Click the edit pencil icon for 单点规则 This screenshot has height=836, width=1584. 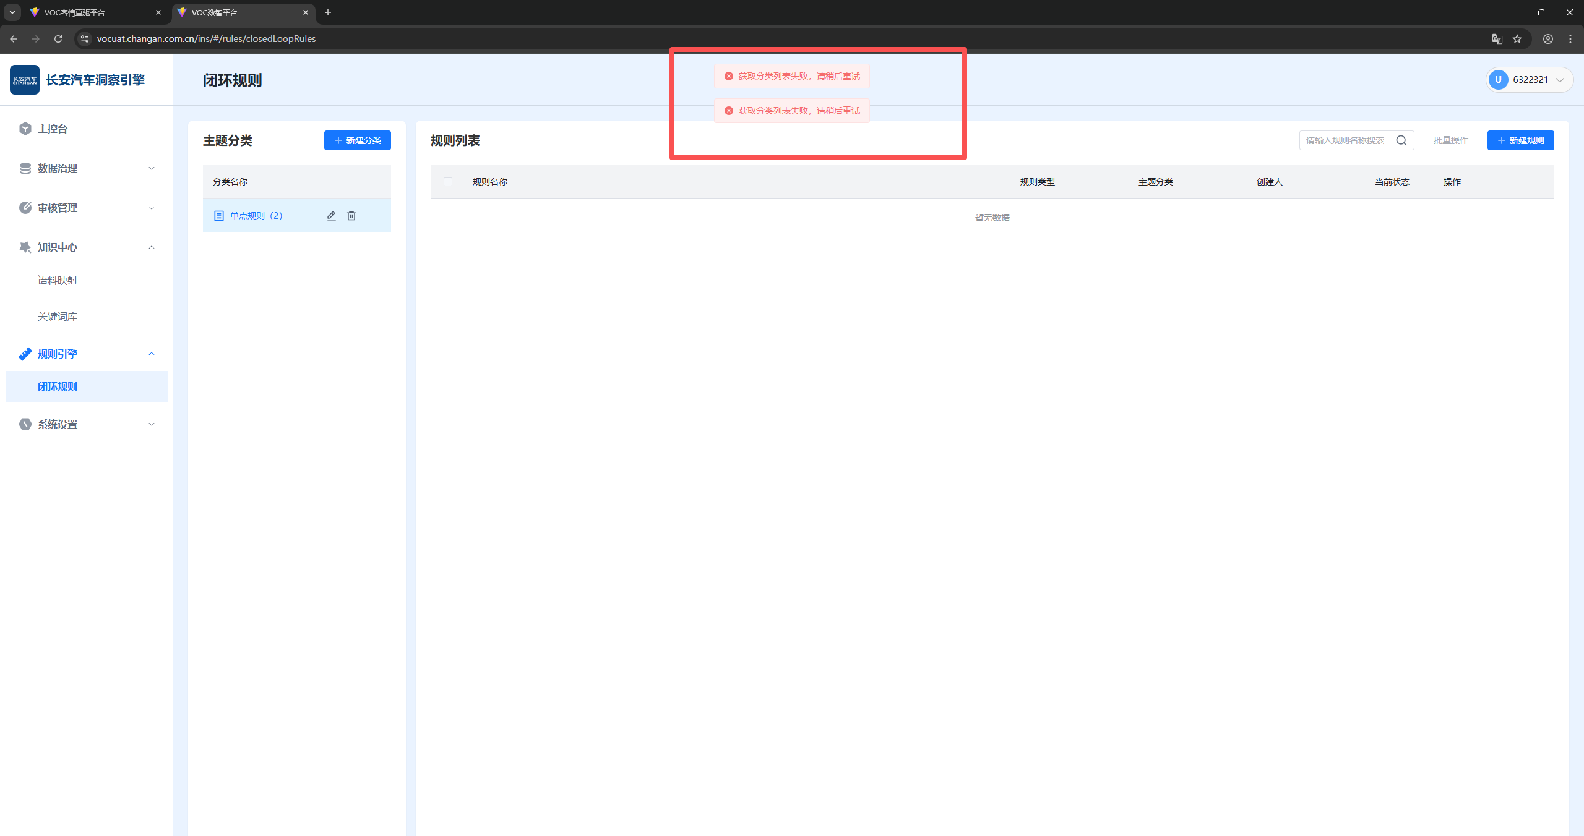click(x=331, y=216)
